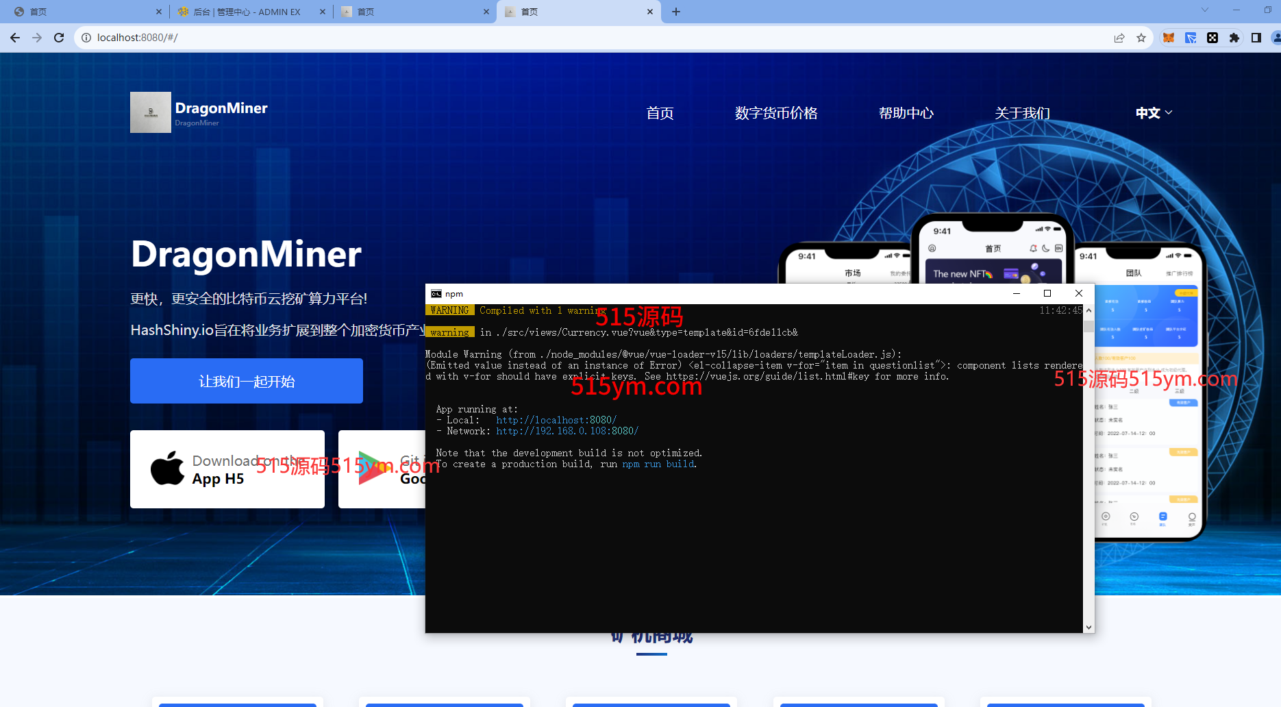Screen dimensions: 1281x707
Task: Reload the current page
Action: 59,38
